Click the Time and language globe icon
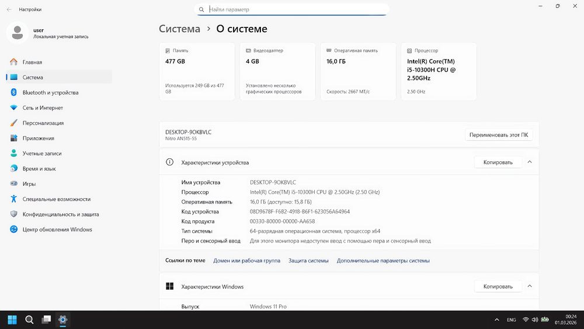This screenshot has width=584, height=329. click(14, 168)
